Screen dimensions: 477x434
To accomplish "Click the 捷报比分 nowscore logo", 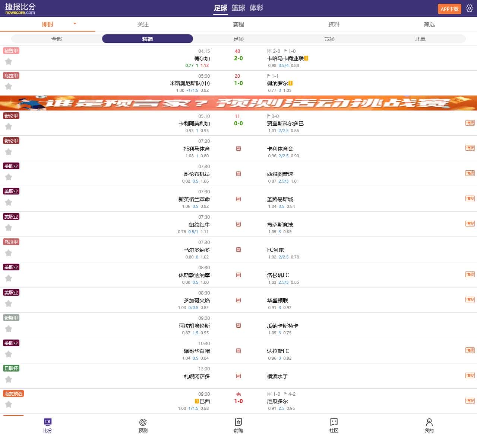I will pos(20,8).
